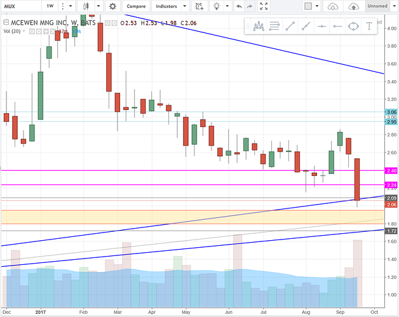399x317 pixels.
Task: Click the MCEWEN MNG INC, W, BATS title
Action: 53,23
